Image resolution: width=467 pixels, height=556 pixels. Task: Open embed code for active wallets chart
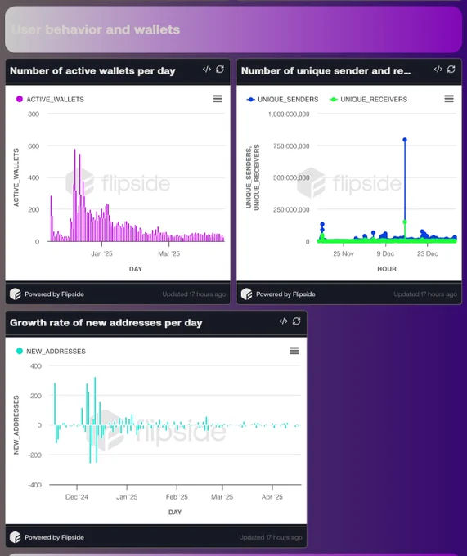pyautogui.click(x=207, y=69)
